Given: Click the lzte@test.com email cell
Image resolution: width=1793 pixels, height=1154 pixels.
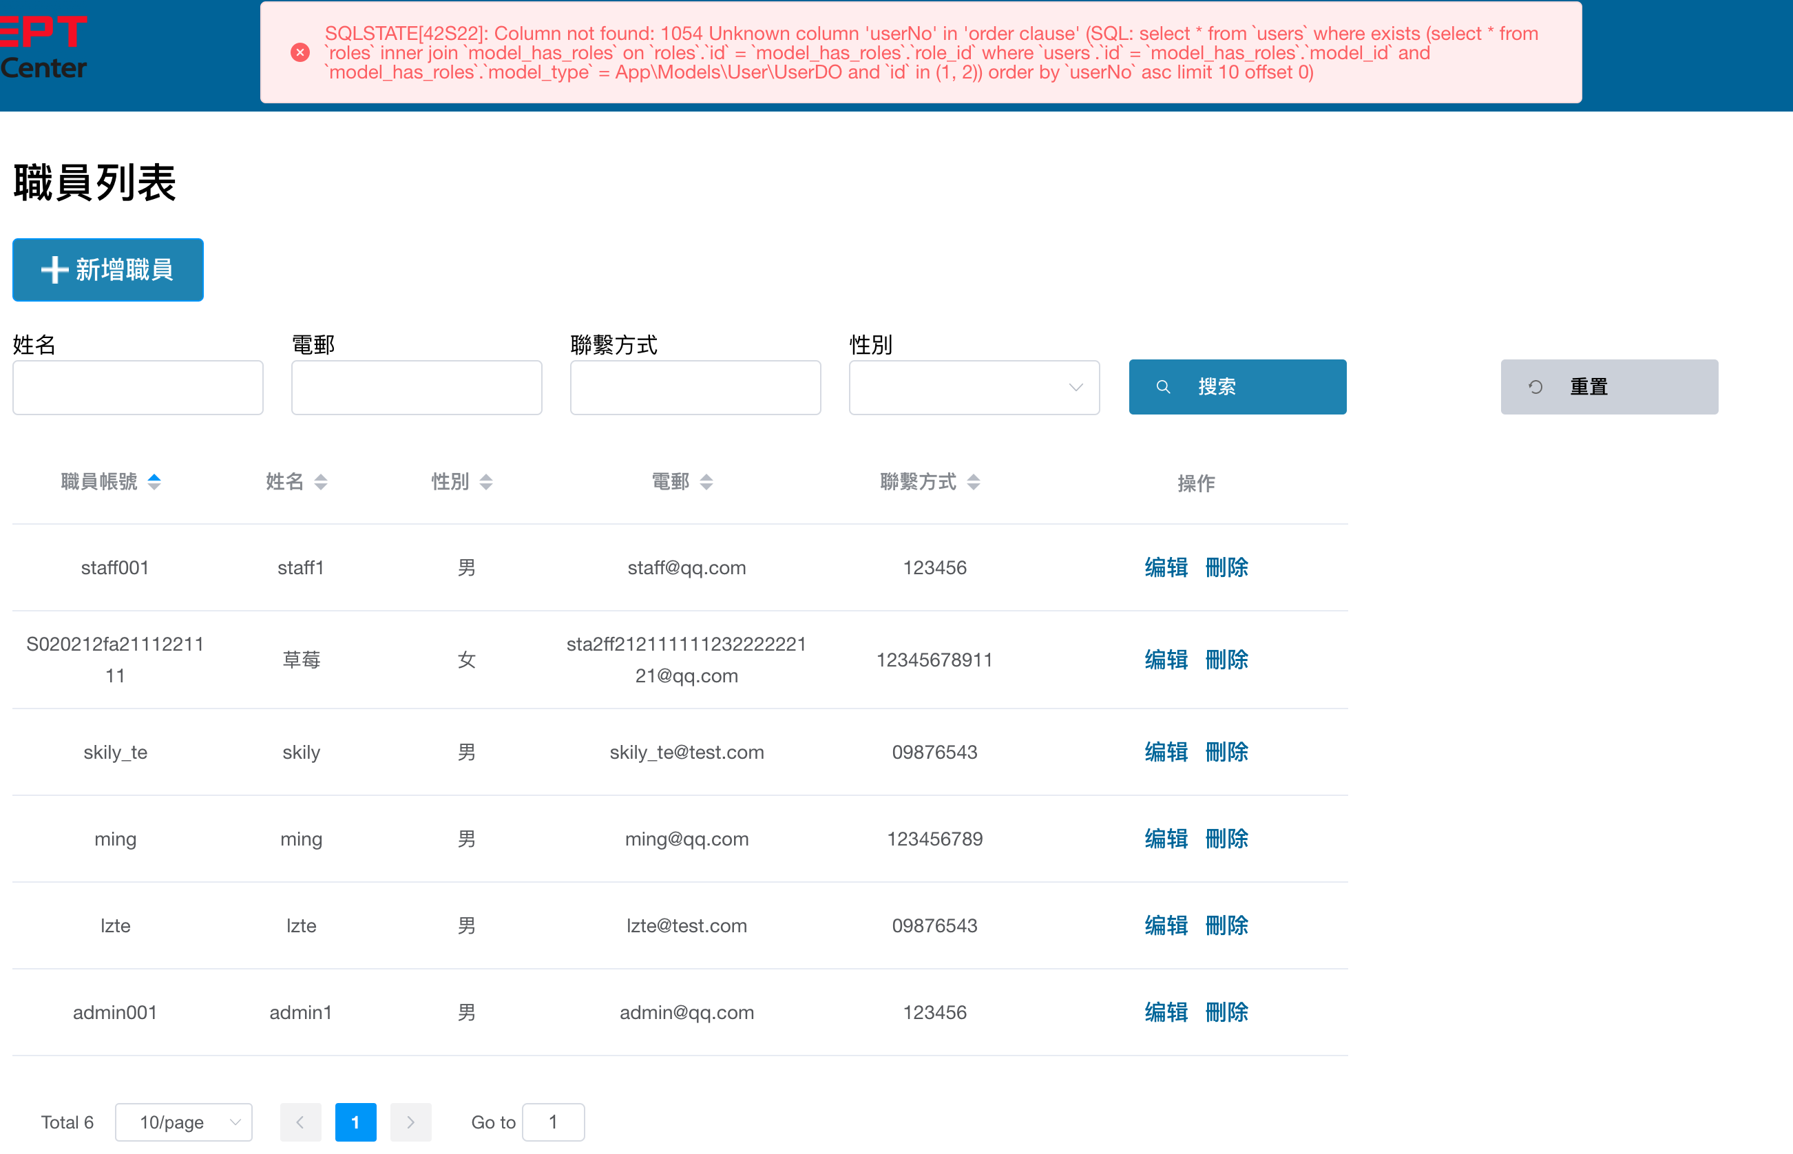Looking at the screenshot, I should [x=686, y=926].
